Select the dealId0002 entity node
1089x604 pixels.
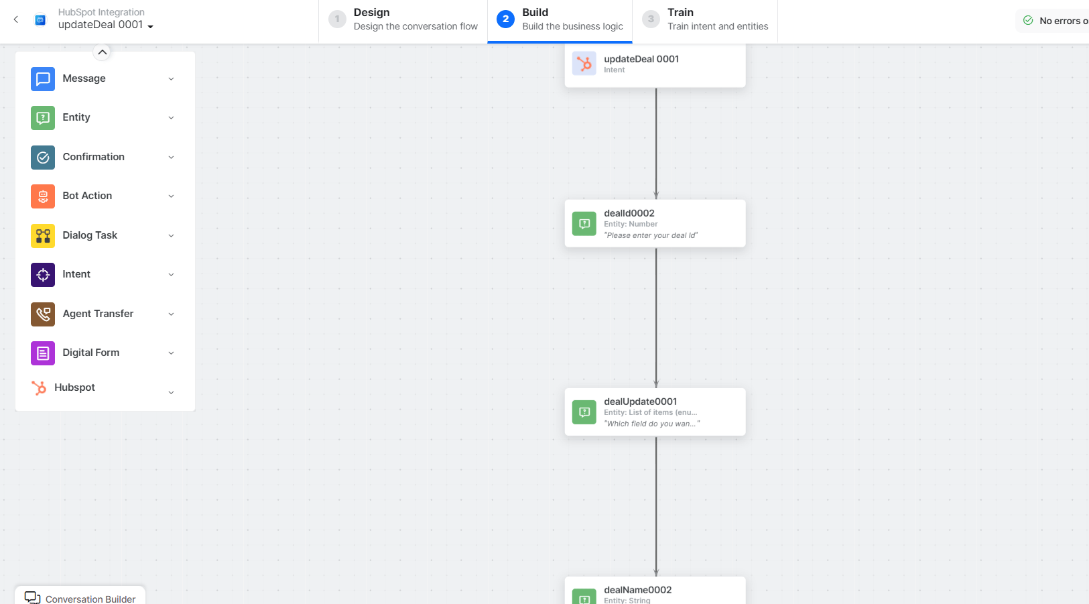tap(655, 223)
